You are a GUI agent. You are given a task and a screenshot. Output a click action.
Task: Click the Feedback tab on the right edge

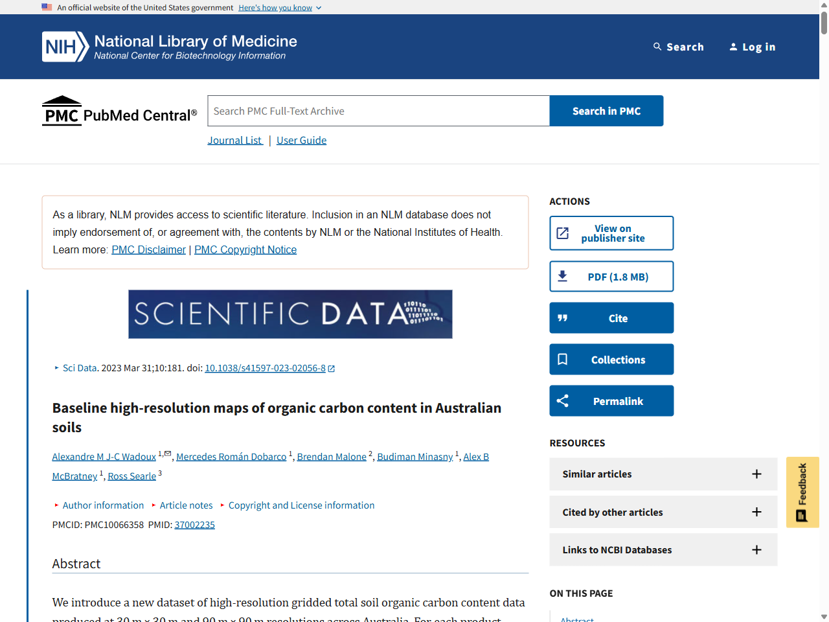point(802,492)
